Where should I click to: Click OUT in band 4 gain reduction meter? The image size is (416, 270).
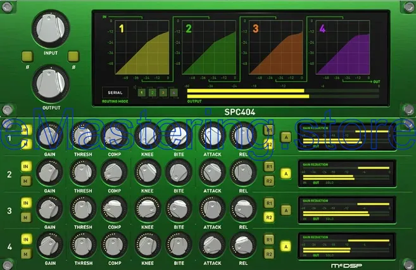coord(316,255)
